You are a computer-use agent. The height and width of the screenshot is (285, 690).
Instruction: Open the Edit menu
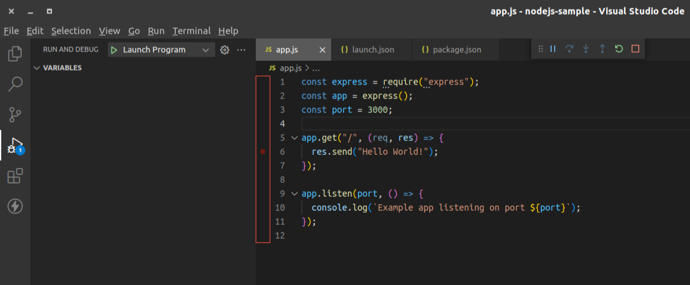[x=35, y=31]
